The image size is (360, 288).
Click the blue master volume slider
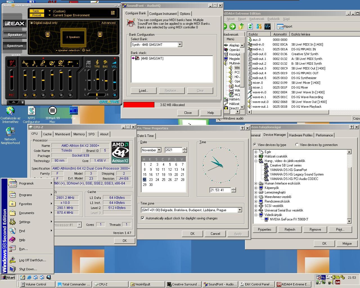tap(114, 82)
